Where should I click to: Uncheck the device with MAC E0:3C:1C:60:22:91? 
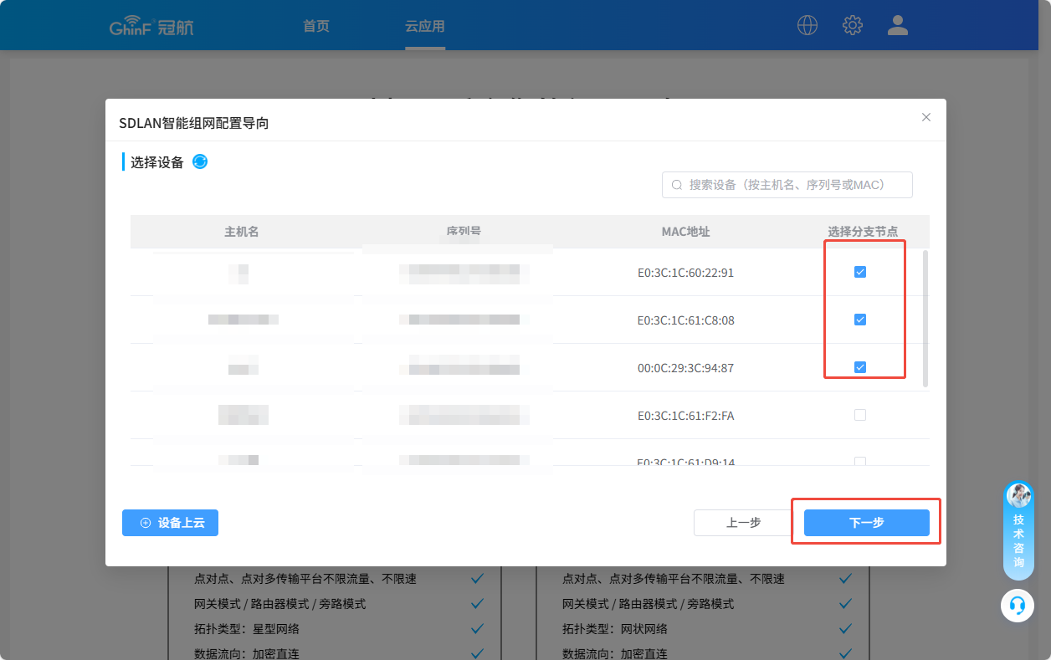860,272
